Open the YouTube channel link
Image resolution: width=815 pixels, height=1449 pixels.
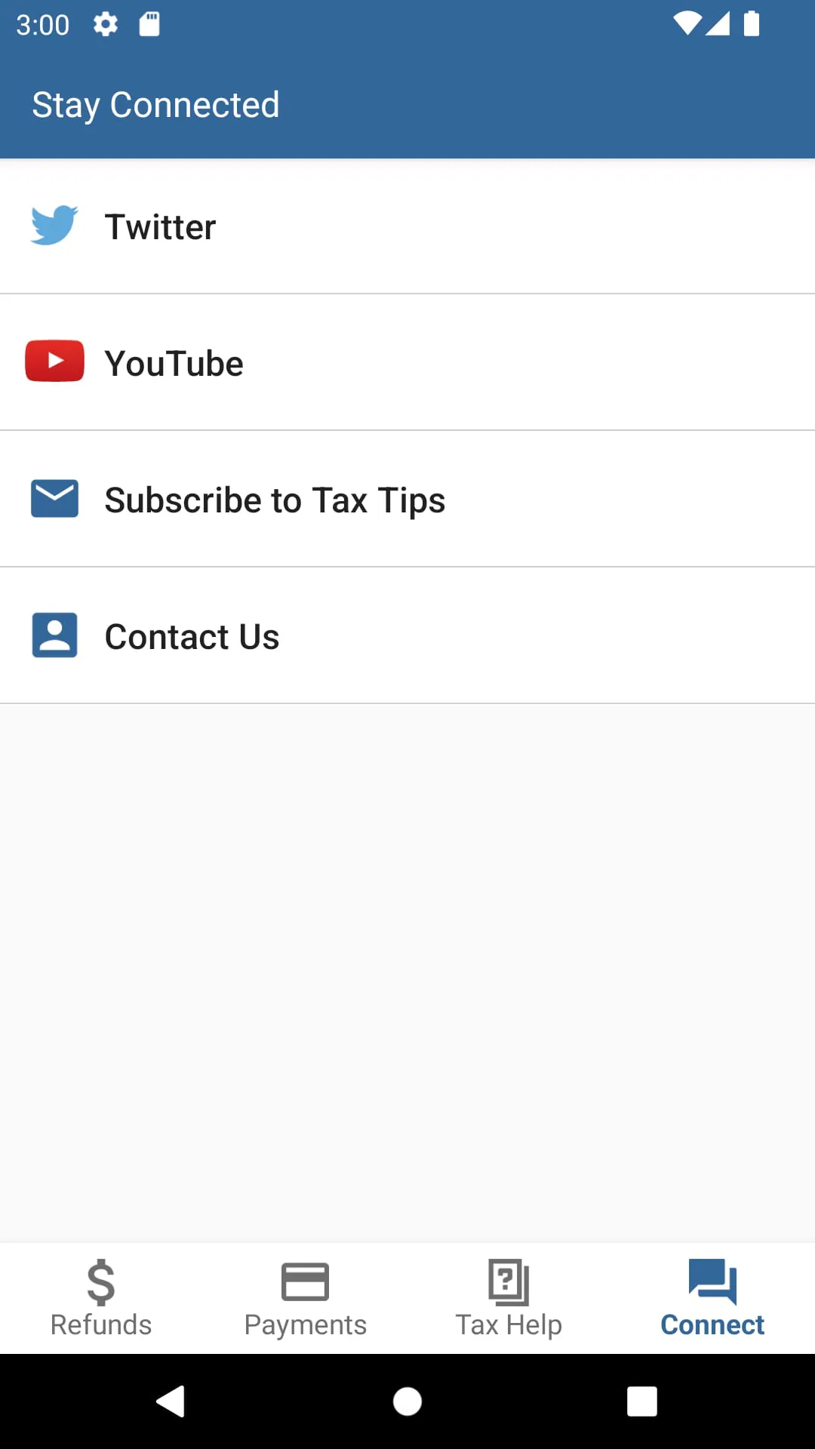coord(407,363)
